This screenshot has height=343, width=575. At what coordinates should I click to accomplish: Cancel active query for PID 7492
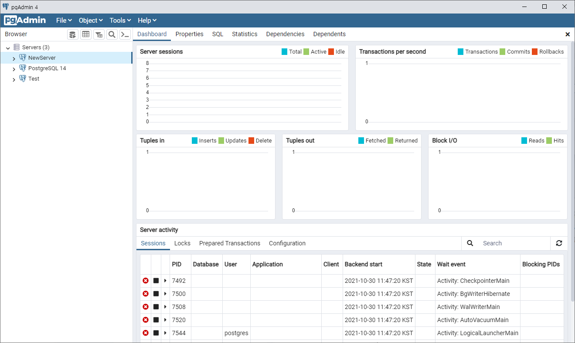pyautogui.click(x=156, y=281)
